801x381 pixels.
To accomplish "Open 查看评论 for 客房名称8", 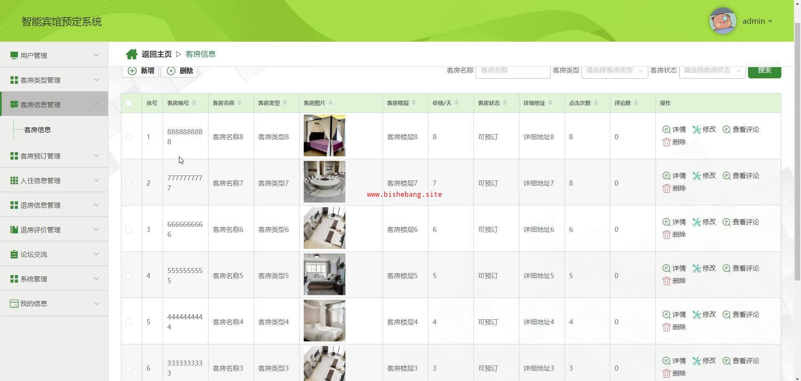I will click(x=741, y=130).
